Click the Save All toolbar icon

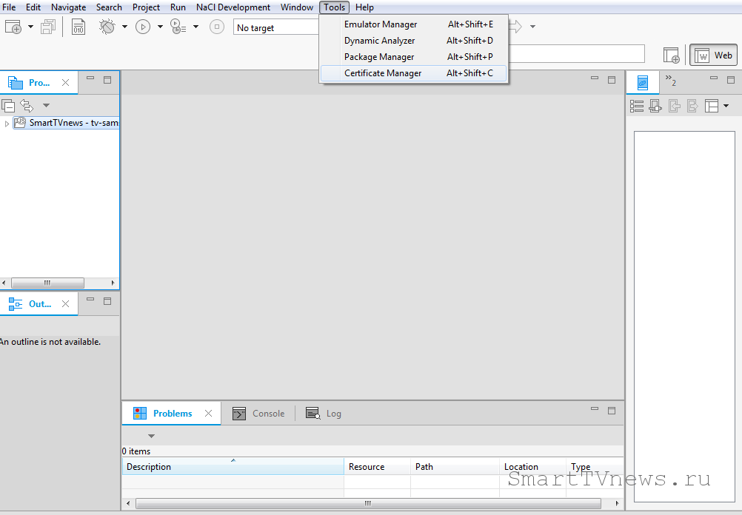click(x=48, y=27)
